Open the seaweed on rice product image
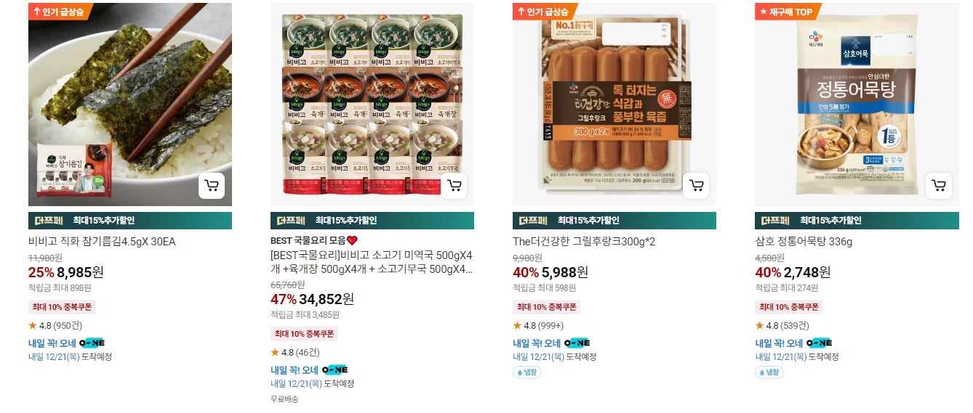 [x=130, y=105]
